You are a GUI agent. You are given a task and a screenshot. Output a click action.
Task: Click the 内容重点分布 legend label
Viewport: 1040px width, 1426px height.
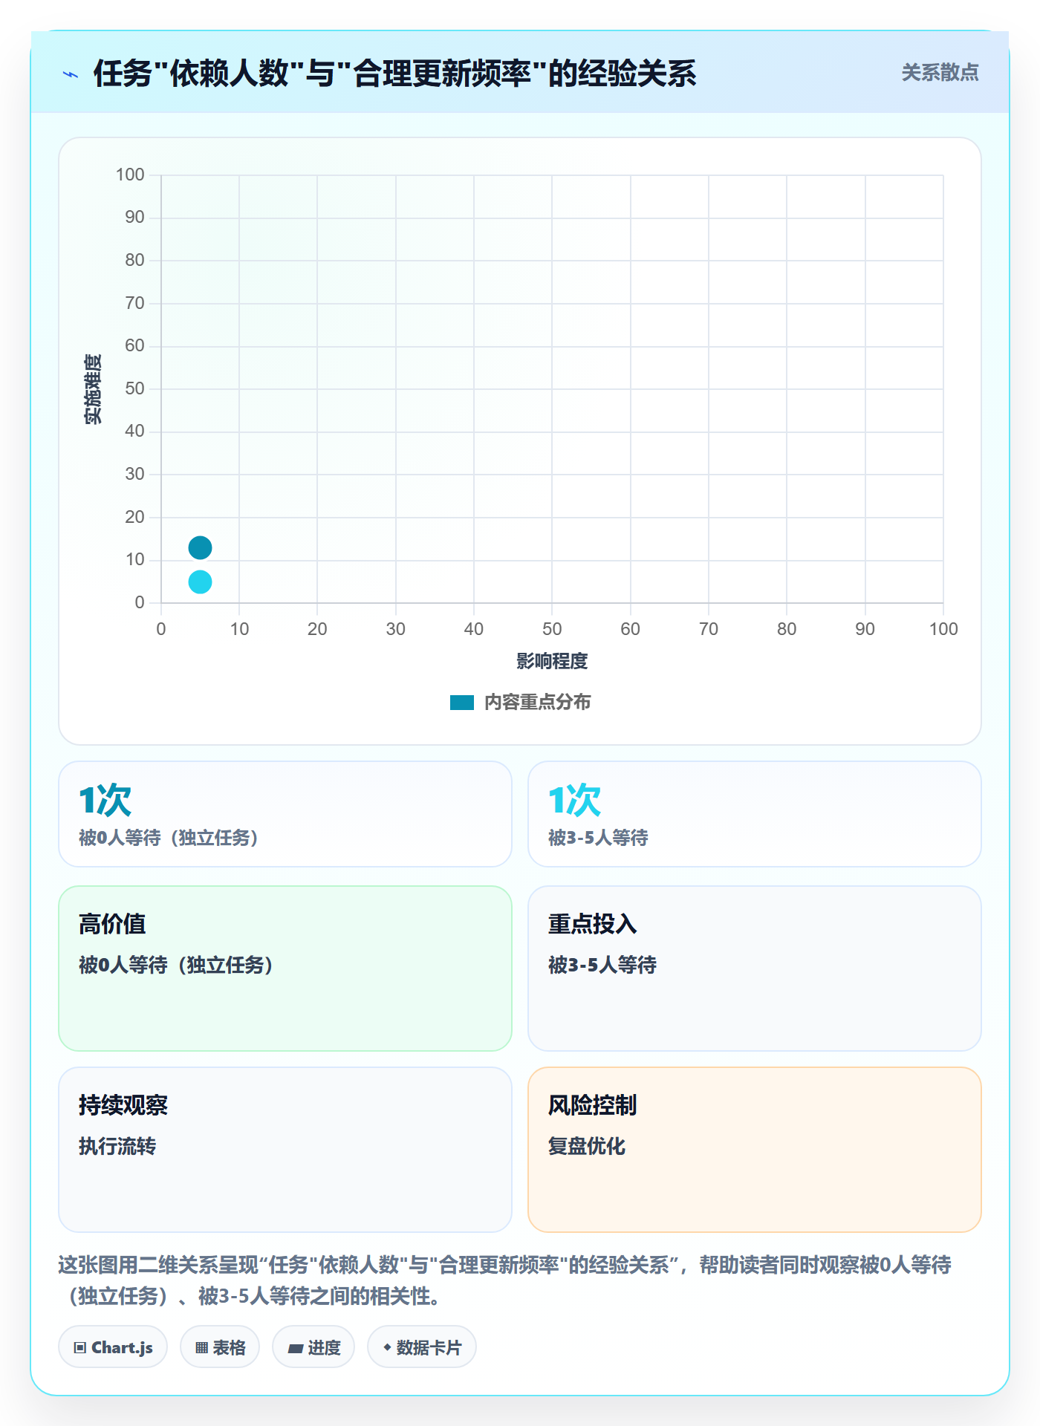coord(537,703)
